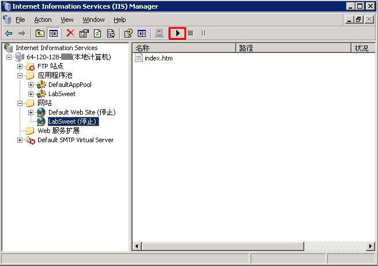Collapse the 应用程序池 folder node
The image size is (378, 266).
tap(20, 75)
